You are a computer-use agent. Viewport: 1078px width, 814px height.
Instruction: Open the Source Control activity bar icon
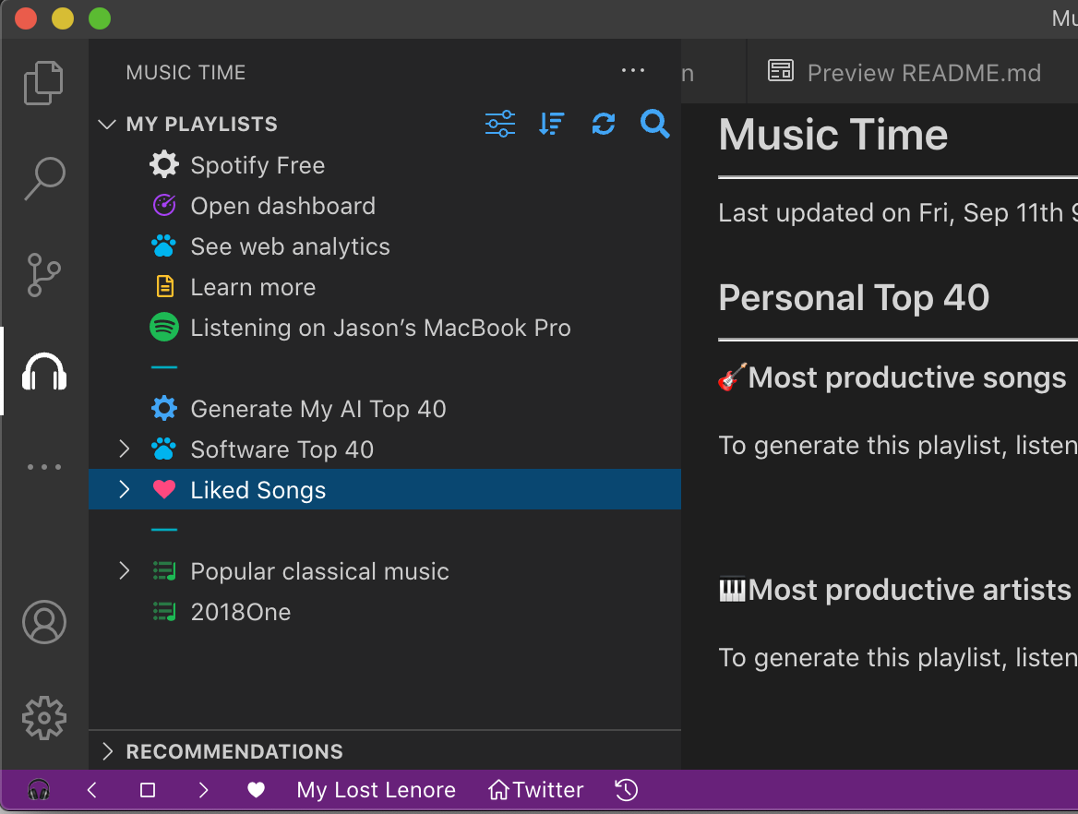(44, 275)
